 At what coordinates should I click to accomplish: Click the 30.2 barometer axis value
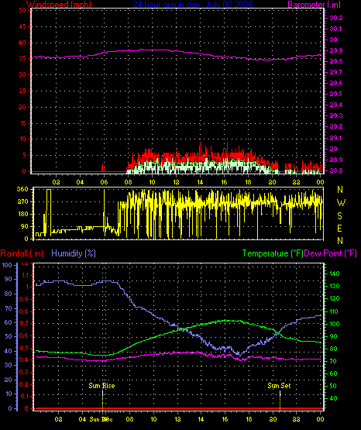pos(336,18)
